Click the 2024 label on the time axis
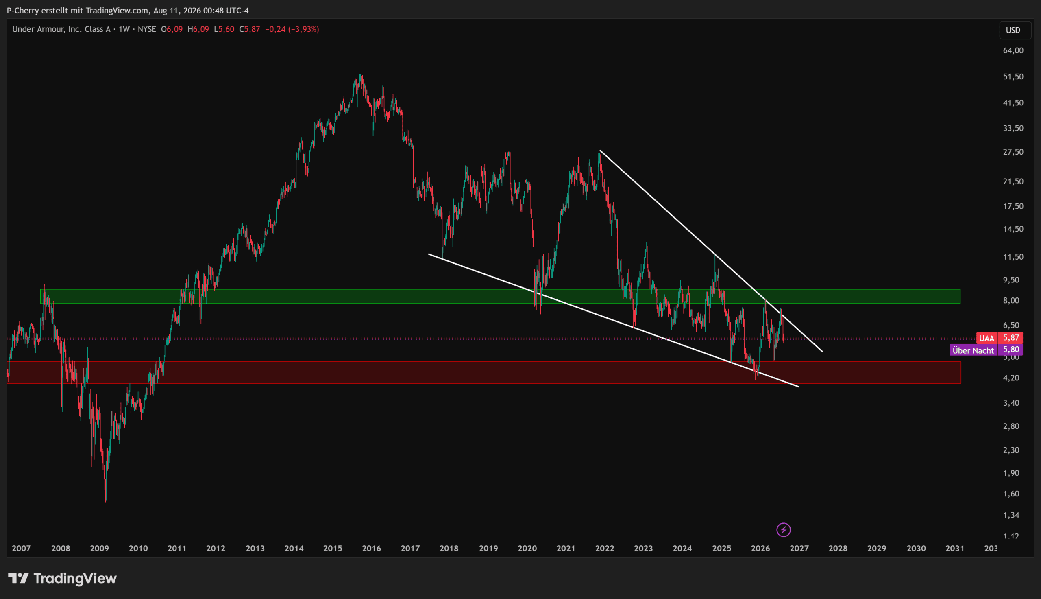1041x599 pixels. [682, 549]
